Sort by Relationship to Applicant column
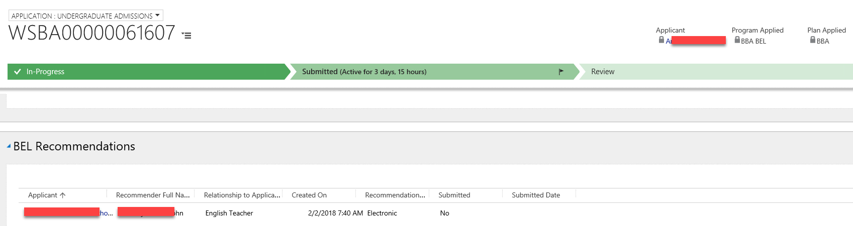 (x=242, y=195)
